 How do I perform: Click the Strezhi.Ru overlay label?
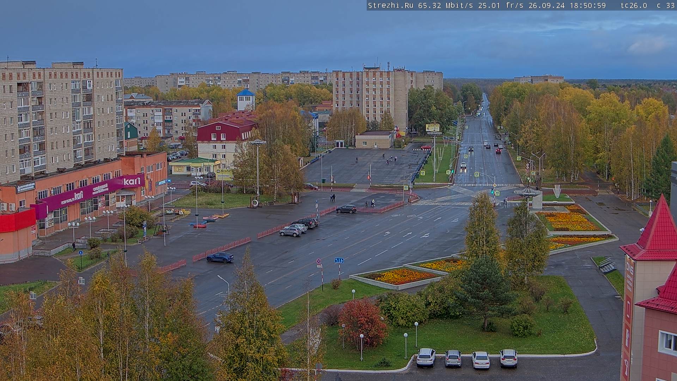(x=390, y=6)
